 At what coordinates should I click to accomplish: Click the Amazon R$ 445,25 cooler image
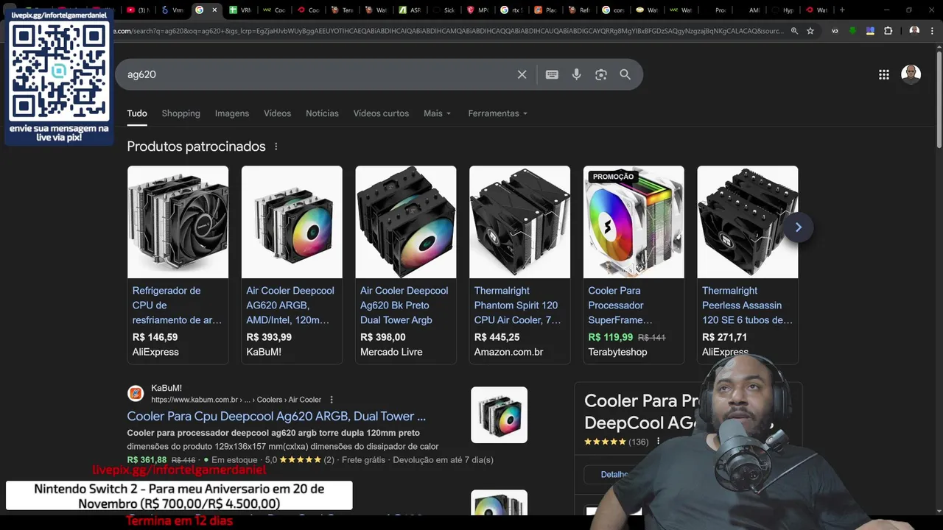tap(519, 222)
